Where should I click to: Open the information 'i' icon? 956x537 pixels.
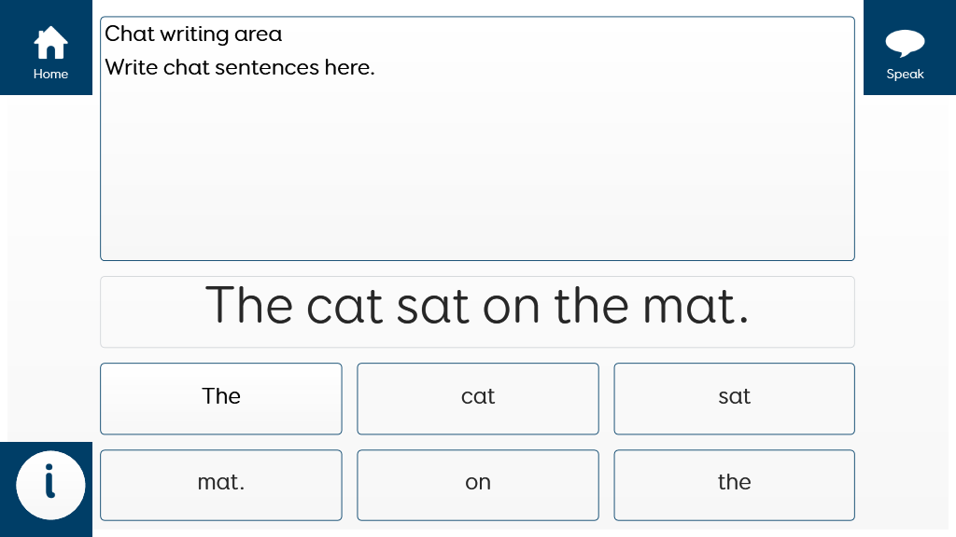pos(50,485)
